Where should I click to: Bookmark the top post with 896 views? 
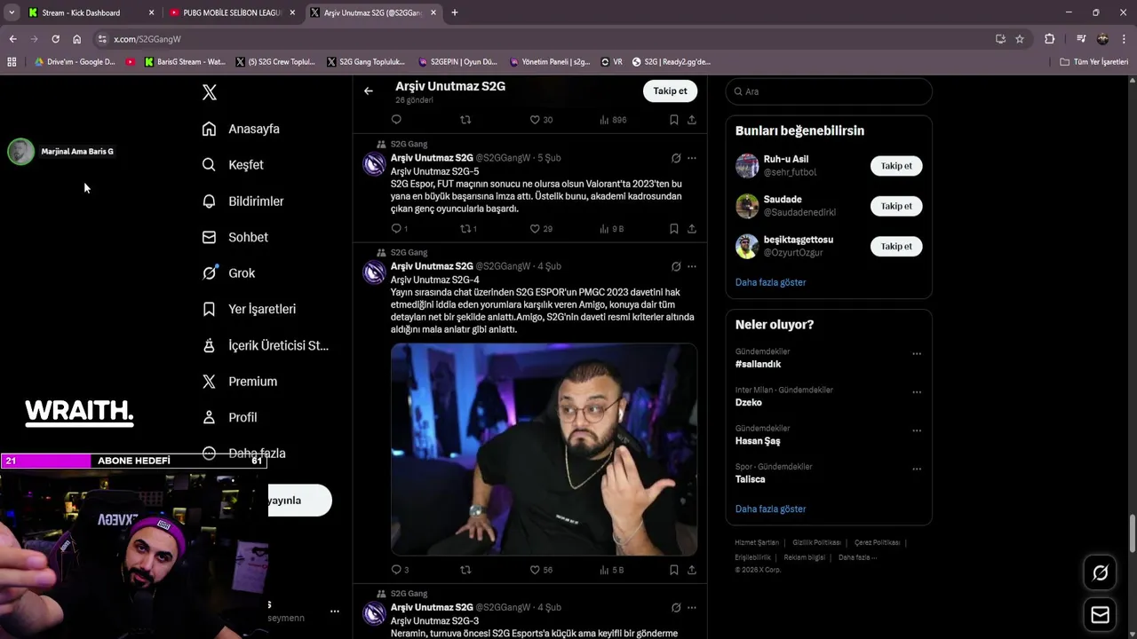pyautogui.click(x=674, y=120)
